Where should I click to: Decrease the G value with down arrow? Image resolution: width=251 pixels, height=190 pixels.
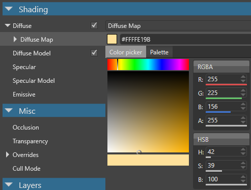coord(243,95)
